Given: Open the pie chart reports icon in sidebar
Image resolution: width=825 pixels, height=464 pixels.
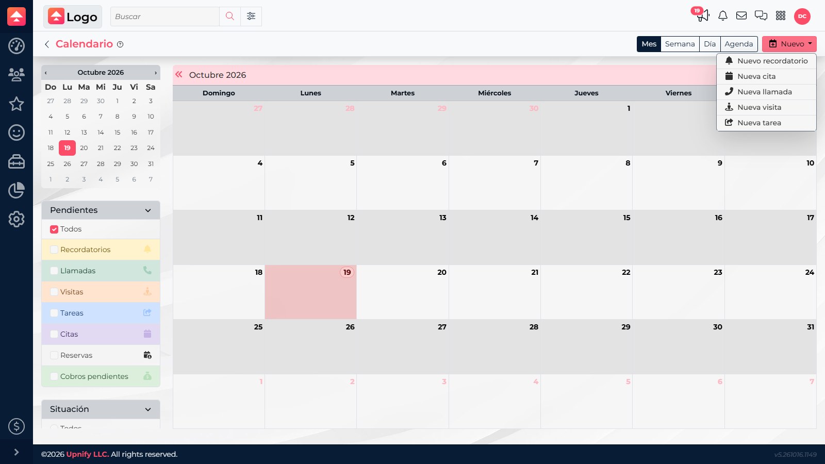Looking at the screenshot, I should point(16,190).
